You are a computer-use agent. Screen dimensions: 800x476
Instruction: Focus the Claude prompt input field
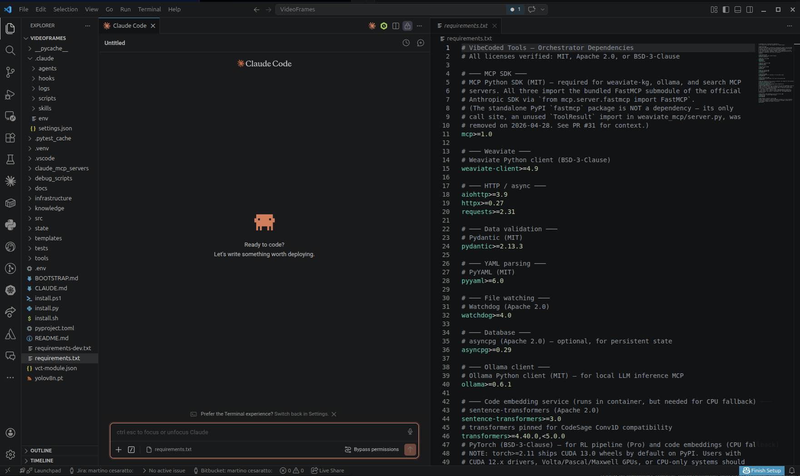click(x=259, y=432)
